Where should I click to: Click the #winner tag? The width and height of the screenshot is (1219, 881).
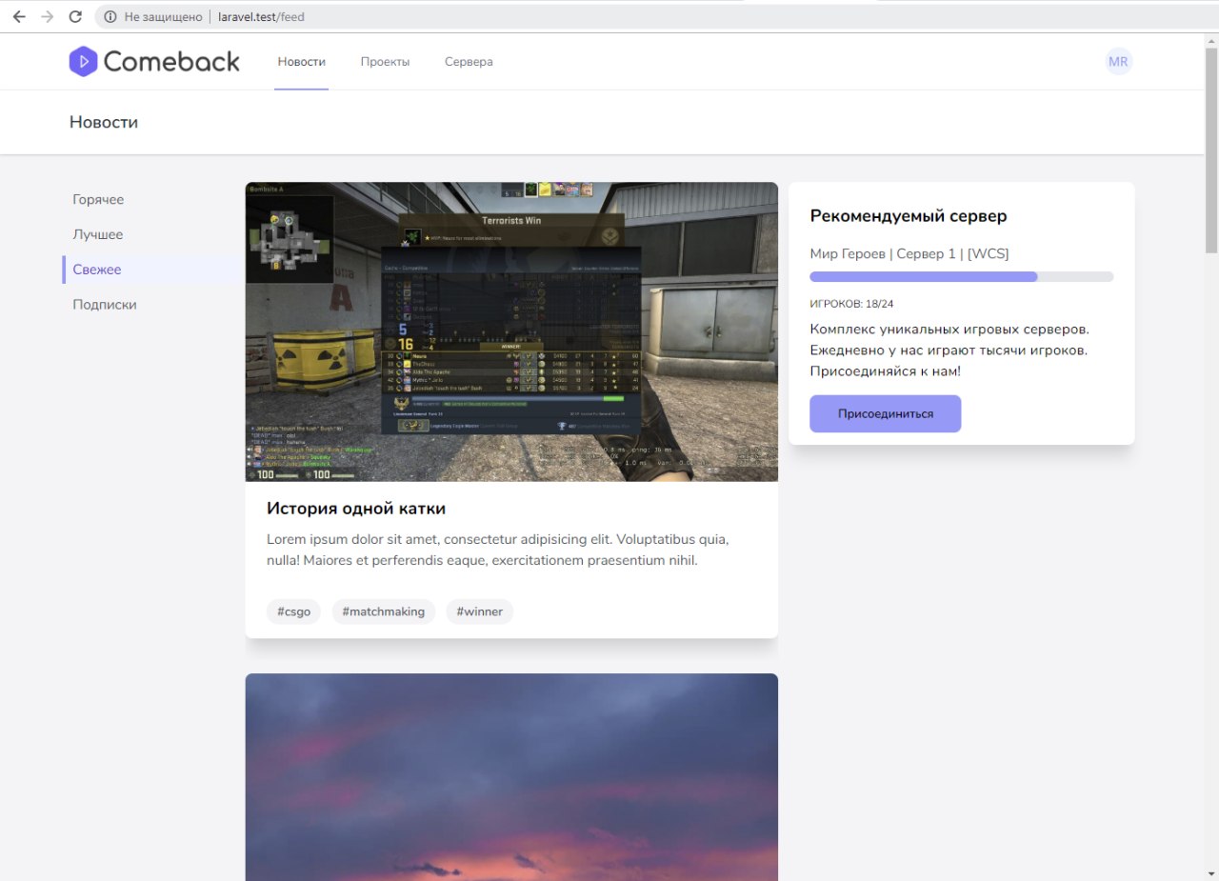point(480,611)
